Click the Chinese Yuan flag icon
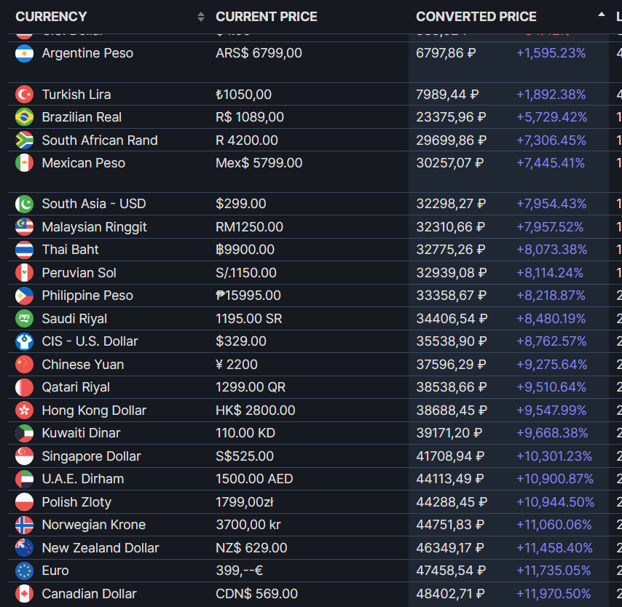 pyautogui.click(x=25, y=365)
